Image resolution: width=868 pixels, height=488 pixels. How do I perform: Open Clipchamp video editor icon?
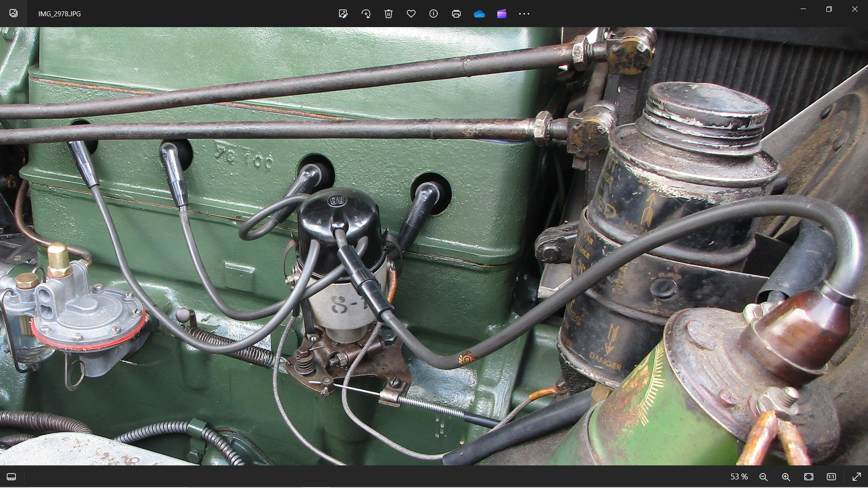click(x=502, y=14)
